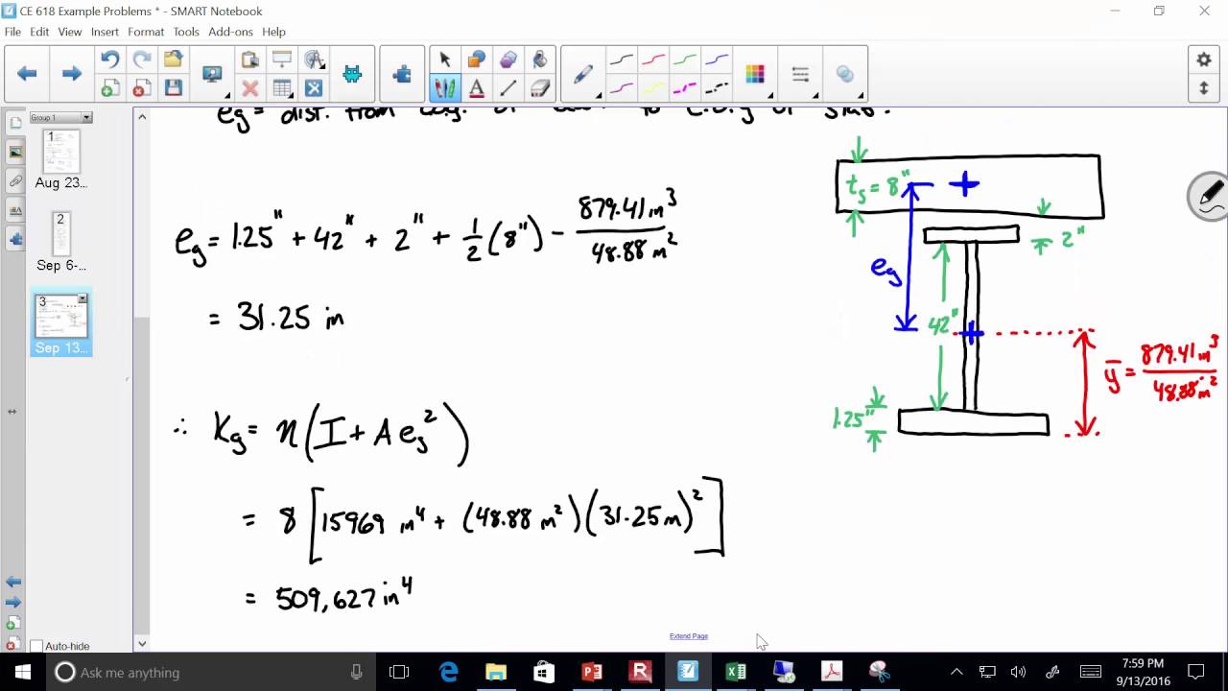Select the Eraser tool
This screenshot has height=691, width=1228.
[539, 88]
